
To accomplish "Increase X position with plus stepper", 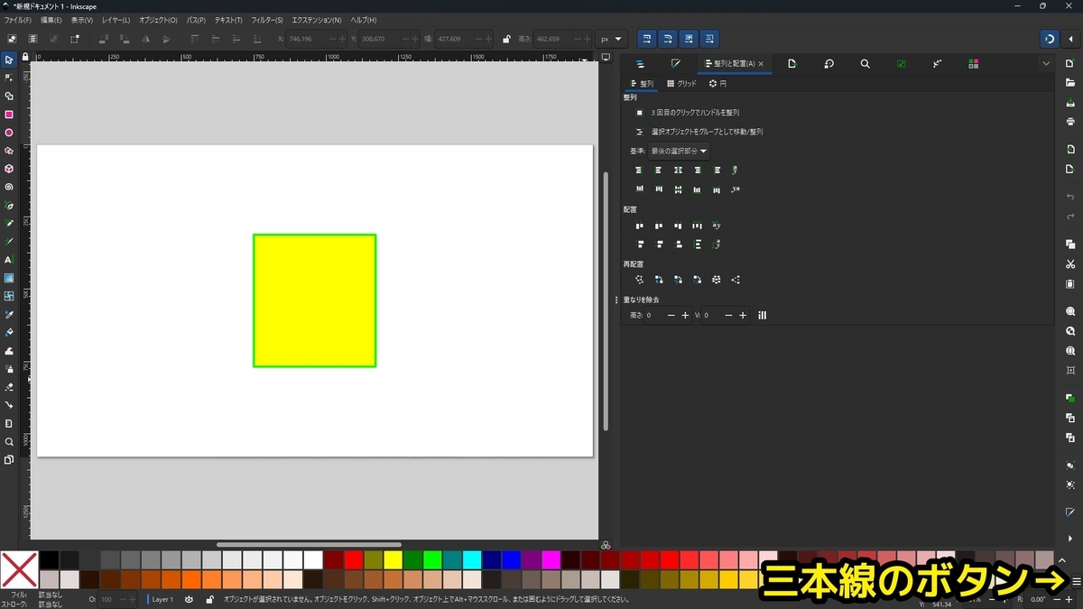I will pyautogui.click(x=343, y=39).
